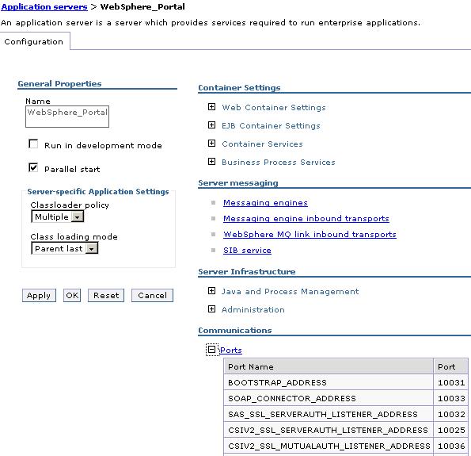471x456 pixels.
Task: Expand EJB Container Settings plus icon
Action: pos(211,125)
